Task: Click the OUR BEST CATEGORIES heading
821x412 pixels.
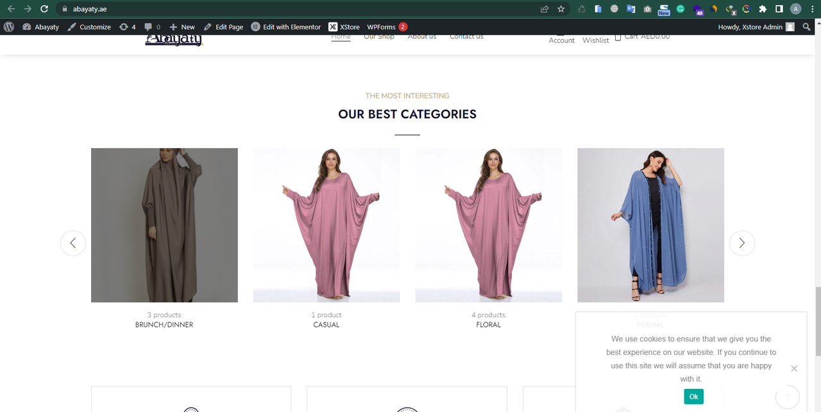Action: click(407, 114)
